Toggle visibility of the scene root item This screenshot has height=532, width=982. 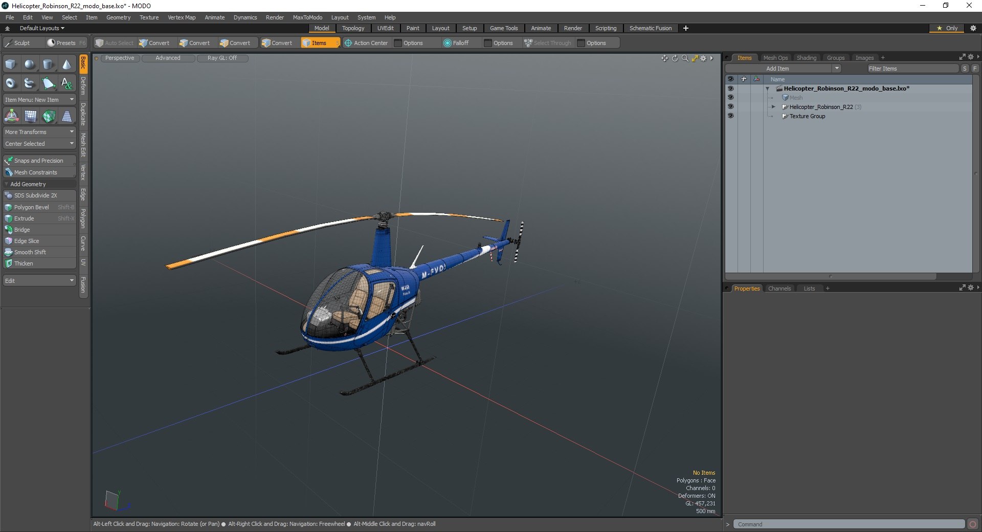(x=730, y=88)
